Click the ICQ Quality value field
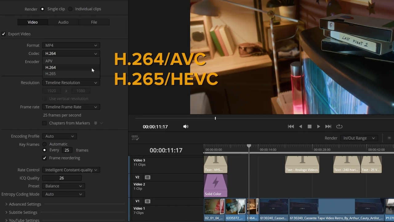Screen dimensions: 394x222 pyautogui.click(x=62, y=178)
